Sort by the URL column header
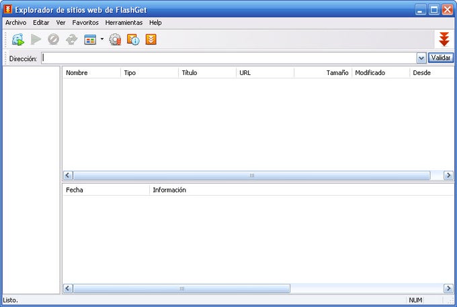Screen dimensions: 457x307 [x=265, y=72]
